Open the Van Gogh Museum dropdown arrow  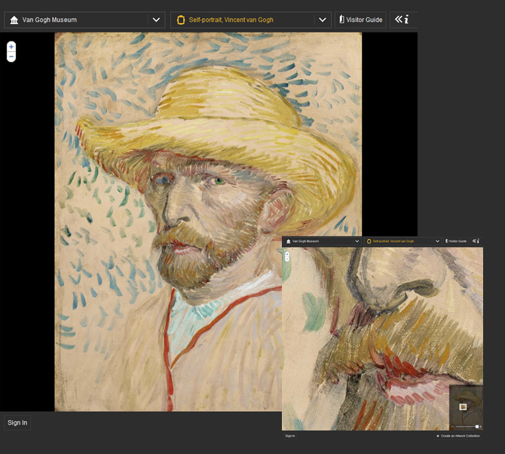(x=156, y=20)
